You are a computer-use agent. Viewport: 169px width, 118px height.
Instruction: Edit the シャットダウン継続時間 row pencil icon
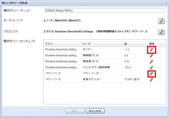click(152, 68)
